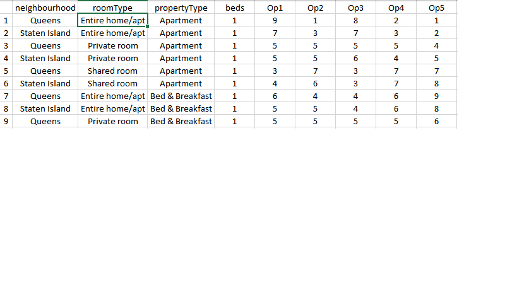Select row number 1 label
Viewport: 517px width, 290px height.
(x=6, y=21)
